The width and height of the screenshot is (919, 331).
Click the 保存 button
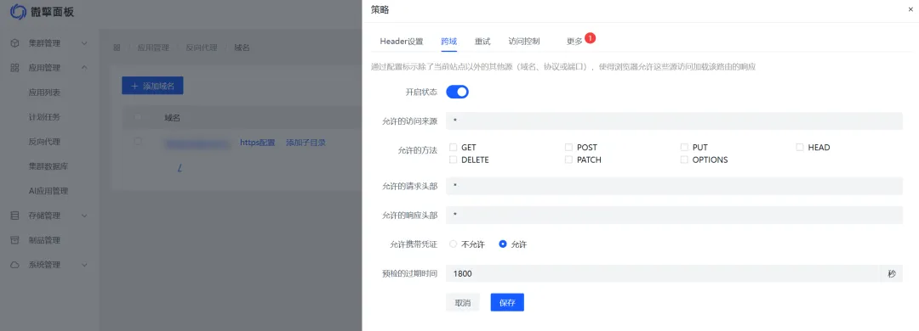click(x=507, y=302)
